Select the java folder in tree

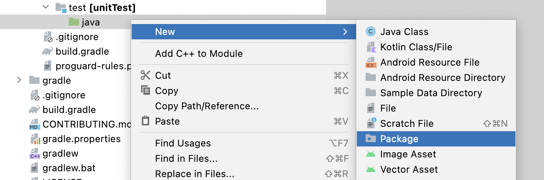point(91,22)
